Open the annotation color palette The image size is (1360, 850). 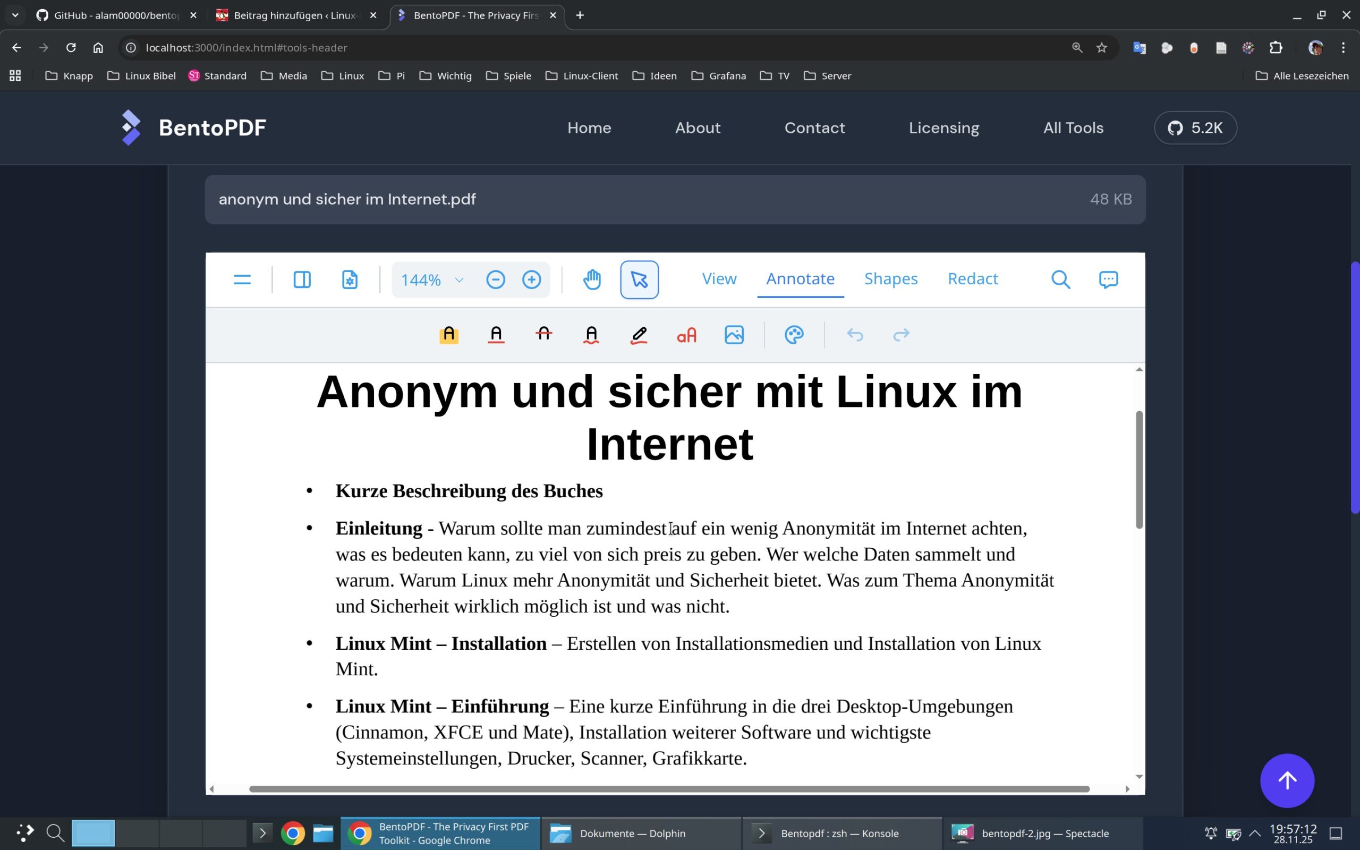[x=794, y=335]
